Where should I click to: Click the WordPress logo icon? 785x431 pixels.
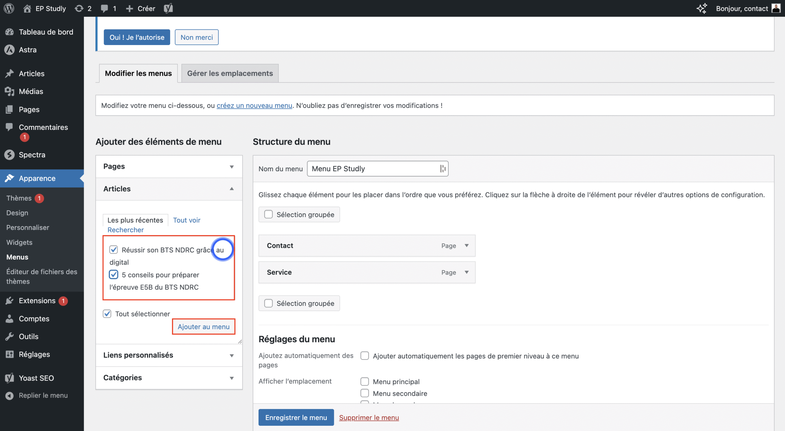point(9,8)
